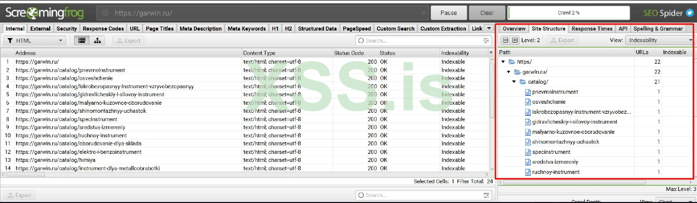Switch to the Response Times tab
The height and width of the screenshot is (203, 697).
point(592,29)
